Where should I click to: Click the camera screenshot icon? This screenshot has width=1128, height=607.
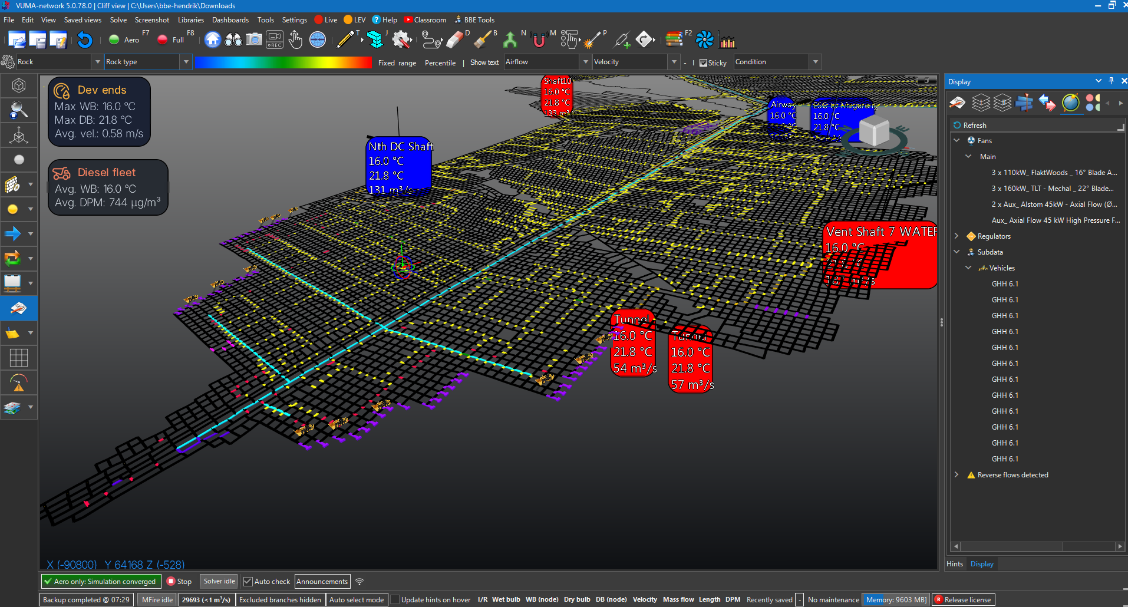[x=254, y=40]
